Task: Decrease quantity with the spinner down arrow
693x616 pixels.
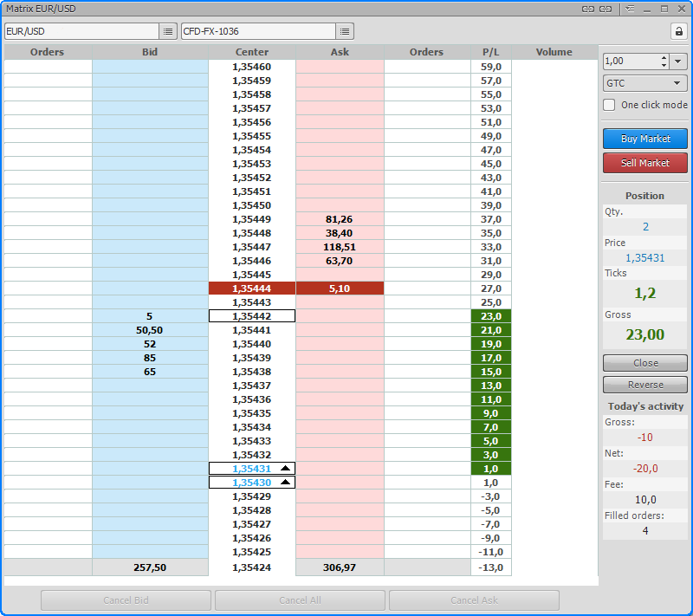Action: click(x=664, y=65)
